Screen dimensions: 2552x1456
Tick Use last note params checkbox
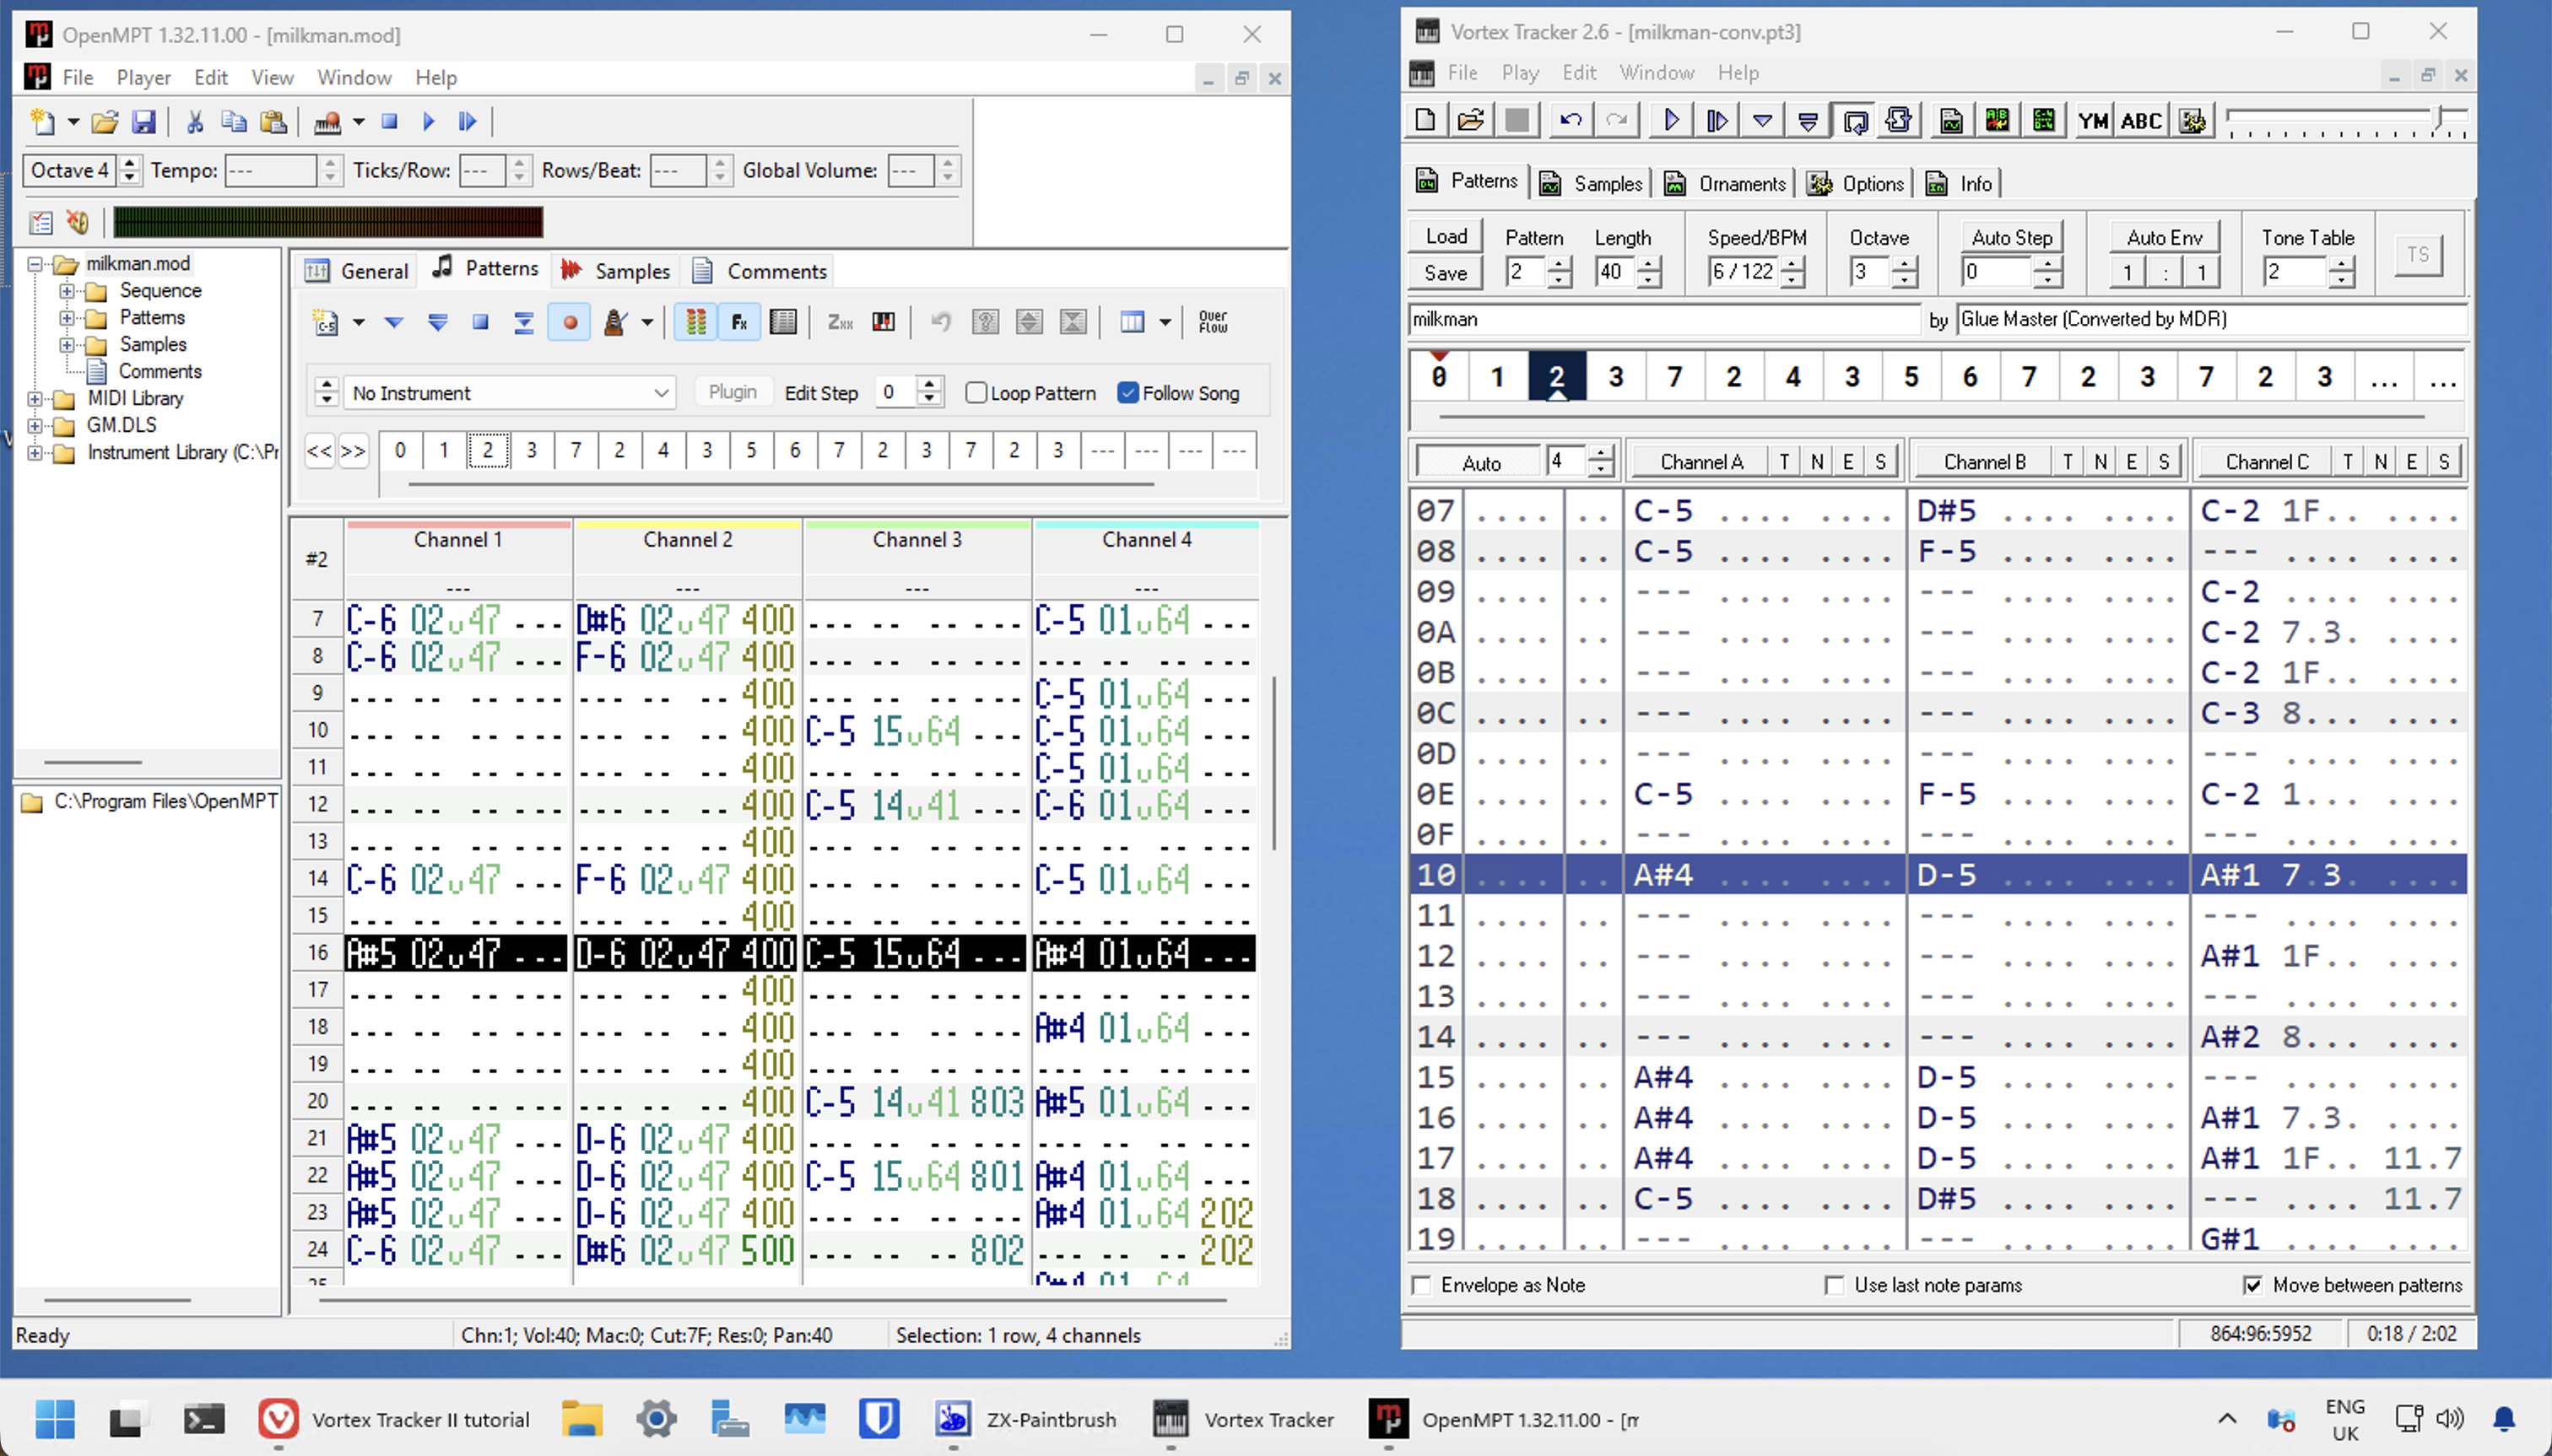tap(1834, 1285)
